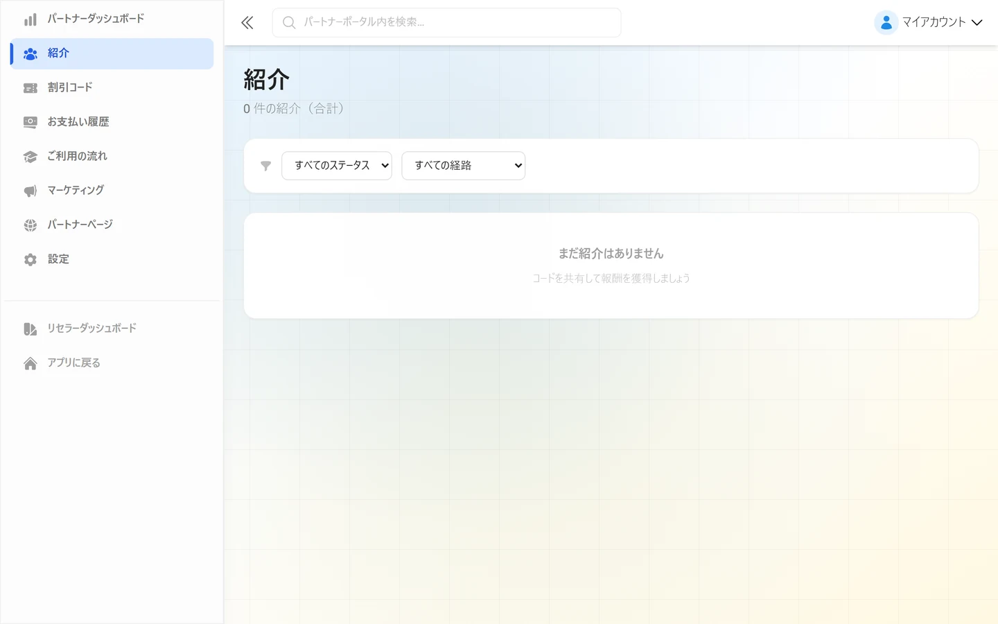Click the コードを共有して報酬を獲得しましょう hint text

click(x=611, y=279)
